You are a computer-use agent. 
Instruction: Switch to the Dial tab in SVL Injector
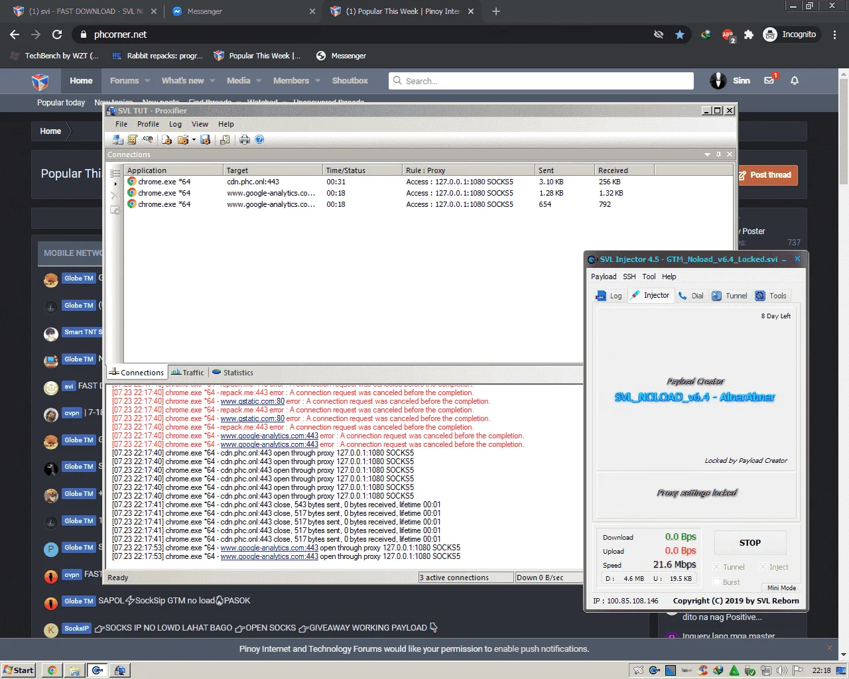coord(690,296)
